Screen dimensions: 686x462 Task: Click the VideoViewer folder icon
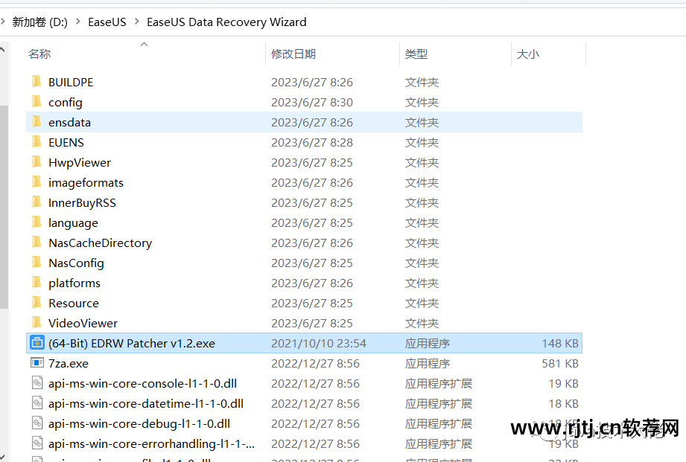pyautogui.click(x=36, y=323)
